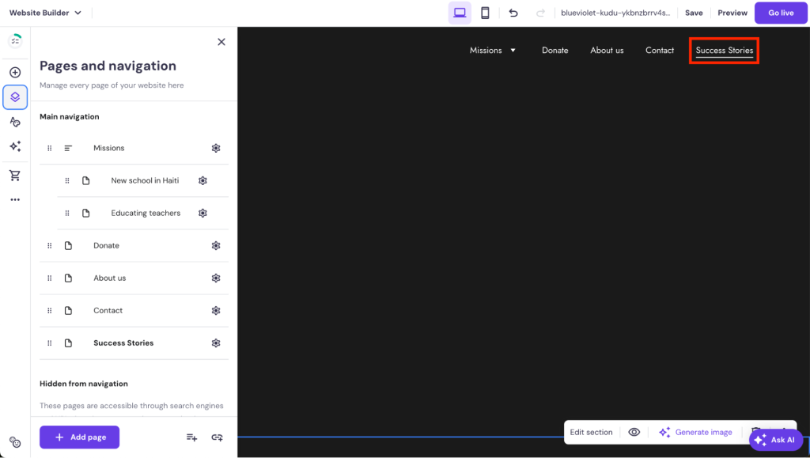The width and height of the screenshot is (810, 458).
Task: Select Success Stories in site navigation
Action: pyautogui.click(x=724, y=50)
